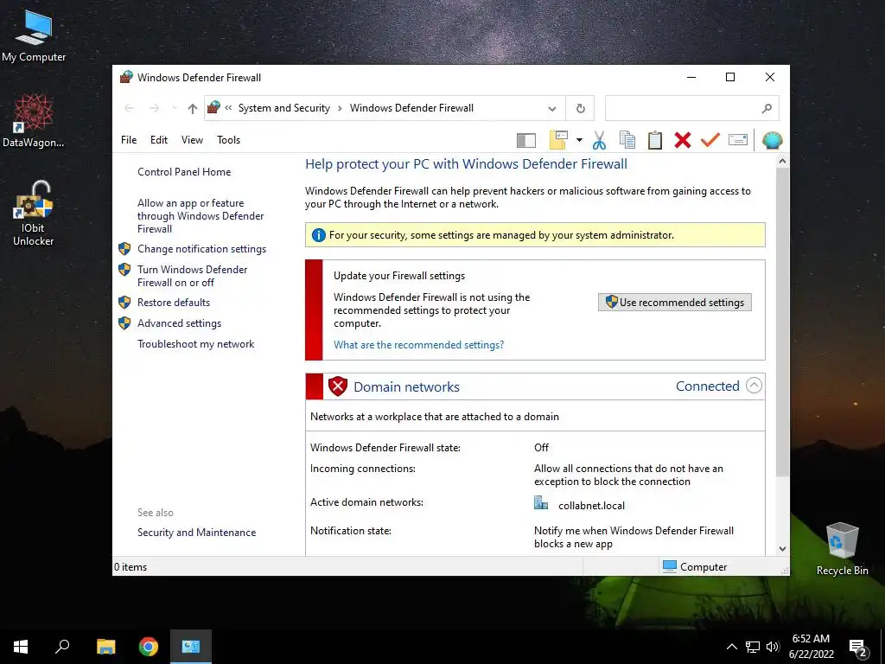
Task: Open File Explorer from taskbar
Action: 105,647
